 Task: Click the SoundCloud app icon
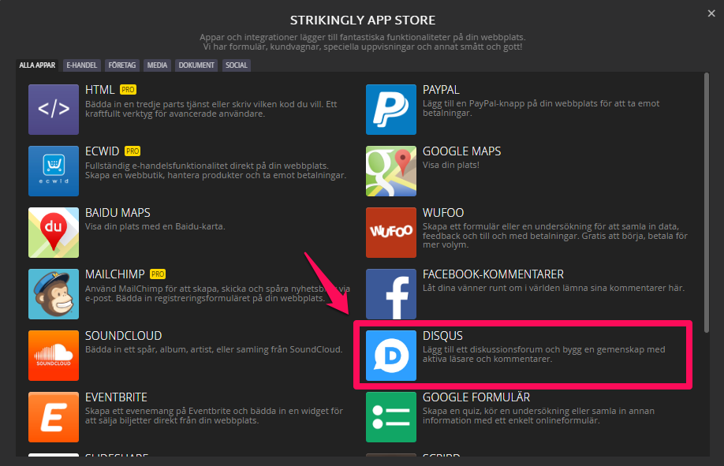54,355
